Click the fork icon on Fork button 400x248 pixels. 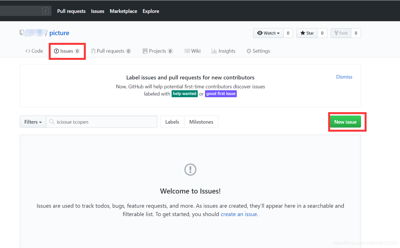336,33
